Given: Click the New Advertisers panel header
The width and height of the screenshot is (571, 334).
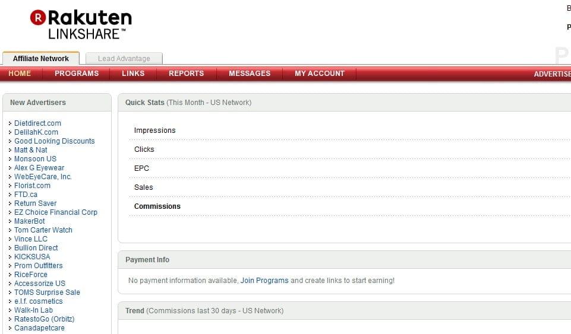Looking at the screenshot, I should (57, 103).
